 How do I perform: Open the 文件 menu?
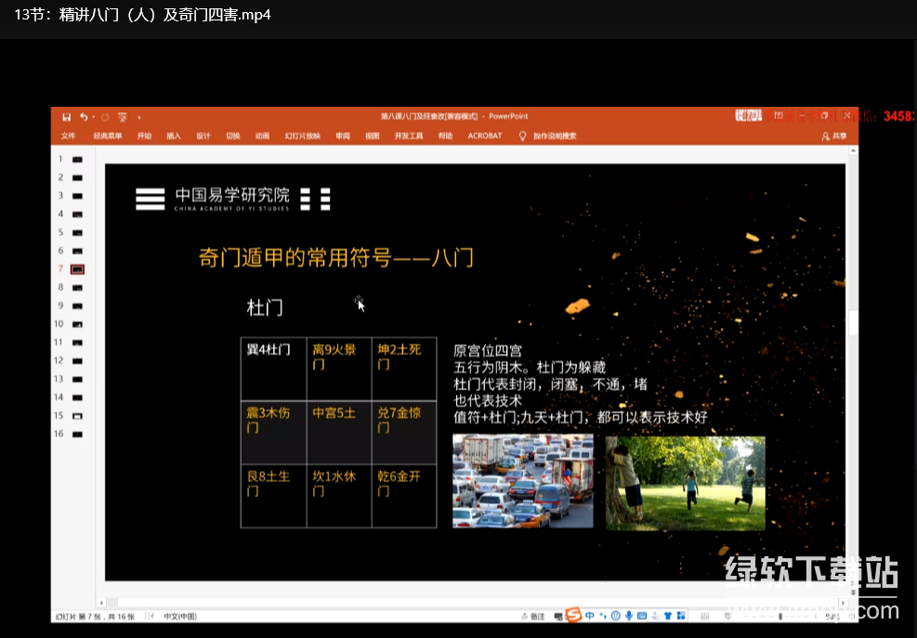(68, 136)
